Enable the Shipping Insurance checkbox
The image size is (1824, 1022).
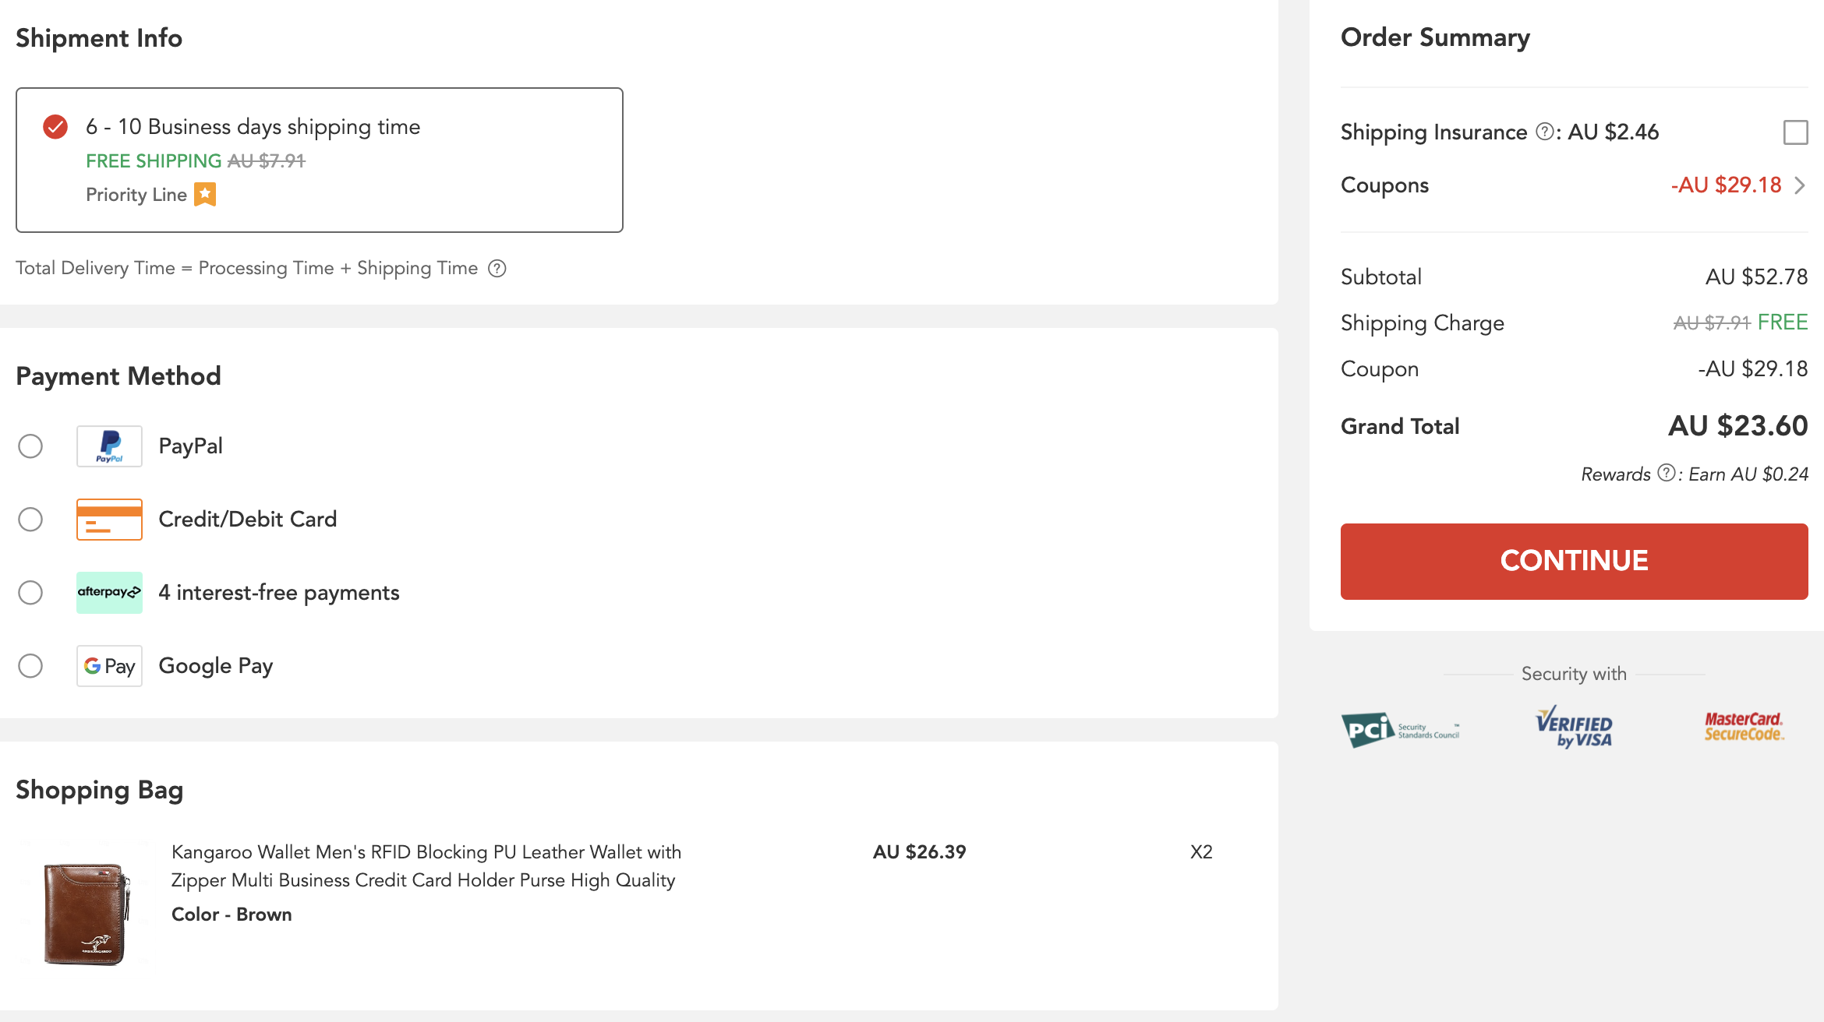[x=1795, y=132]
